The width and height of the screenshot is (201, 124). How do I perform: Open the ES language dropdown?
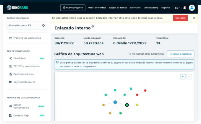click(177, 8)
